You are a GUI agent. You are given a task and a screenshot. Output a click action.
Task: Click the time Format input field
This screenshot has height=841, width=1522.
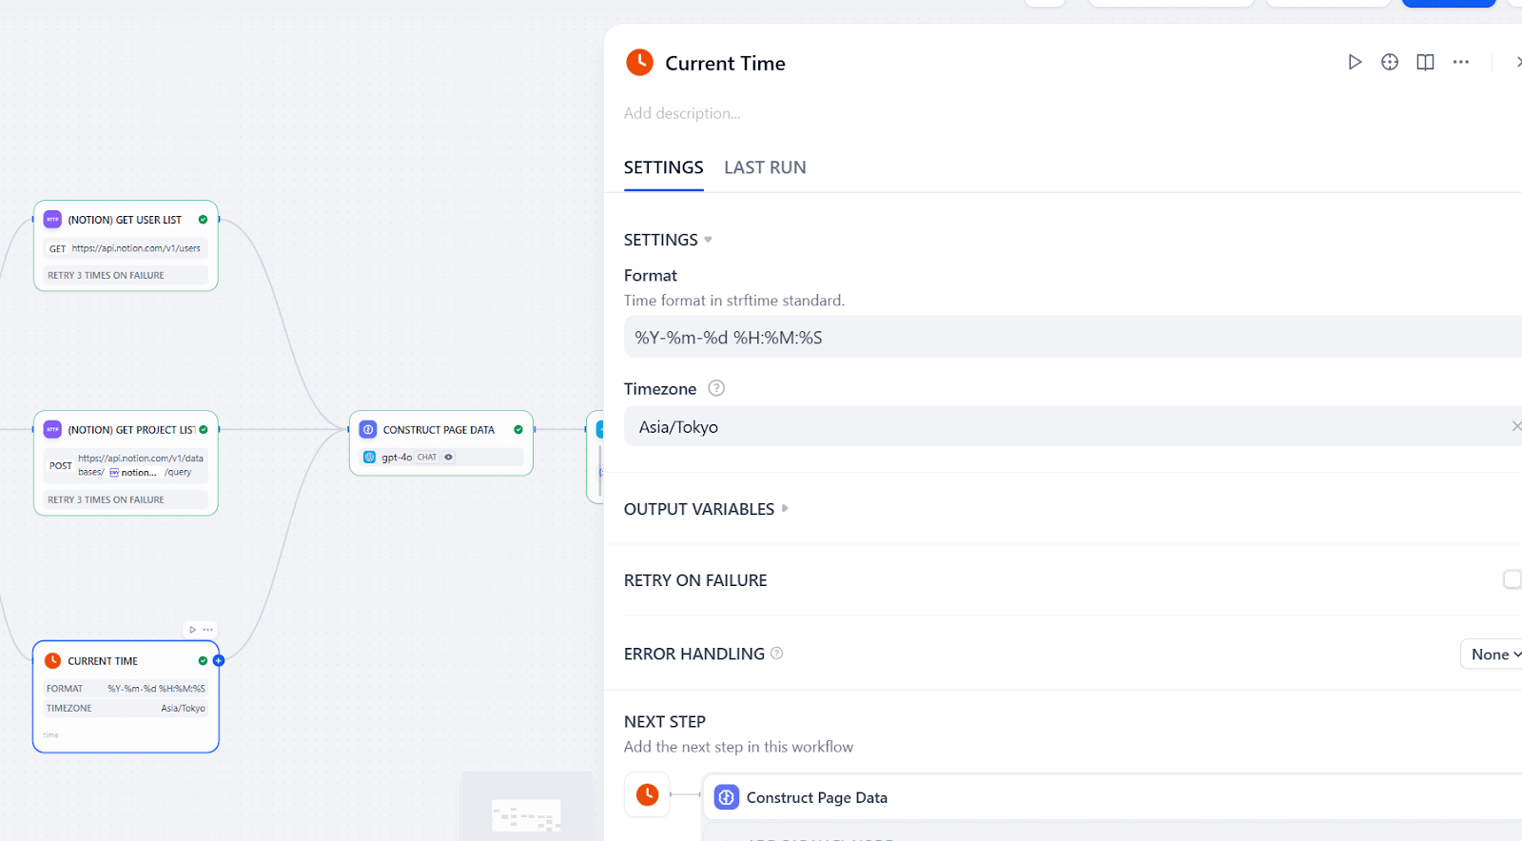tap(1046, 338)
